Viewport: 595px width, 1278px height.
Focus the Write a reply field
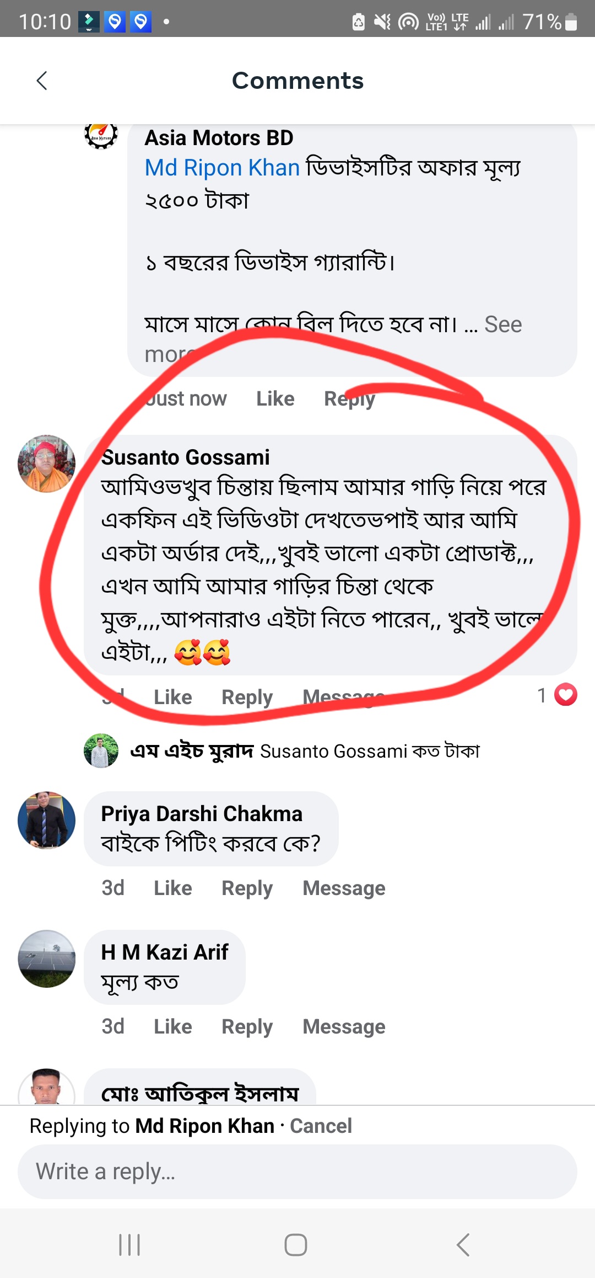[x=297, y=1171]
